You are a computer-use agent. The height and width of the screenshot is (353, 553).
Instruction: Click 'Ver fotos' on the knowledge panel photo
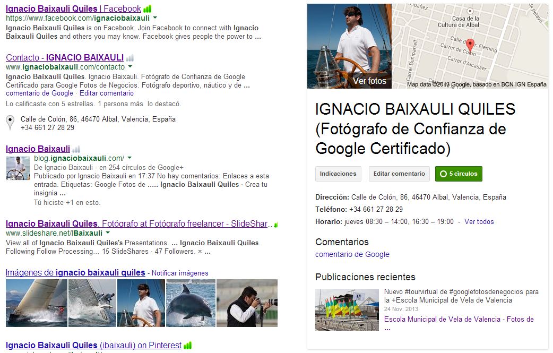pyautogui.click(x=369, y=81)
